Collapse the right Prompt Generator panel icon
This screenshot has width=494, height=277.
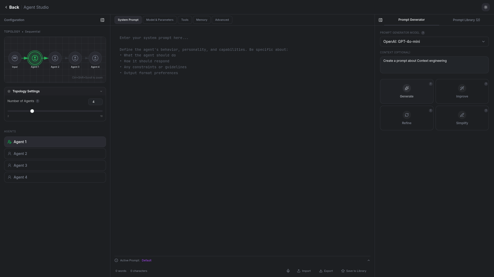[381, 20]
